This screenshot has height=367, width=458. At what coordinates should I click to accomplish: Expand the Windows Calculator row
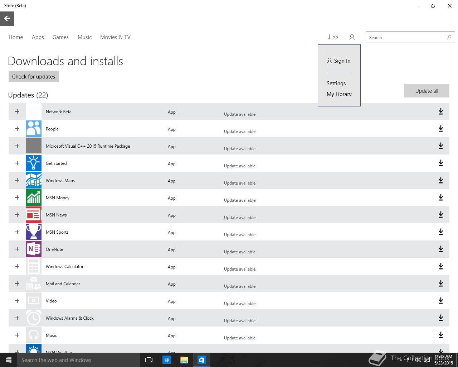point(17,266)
